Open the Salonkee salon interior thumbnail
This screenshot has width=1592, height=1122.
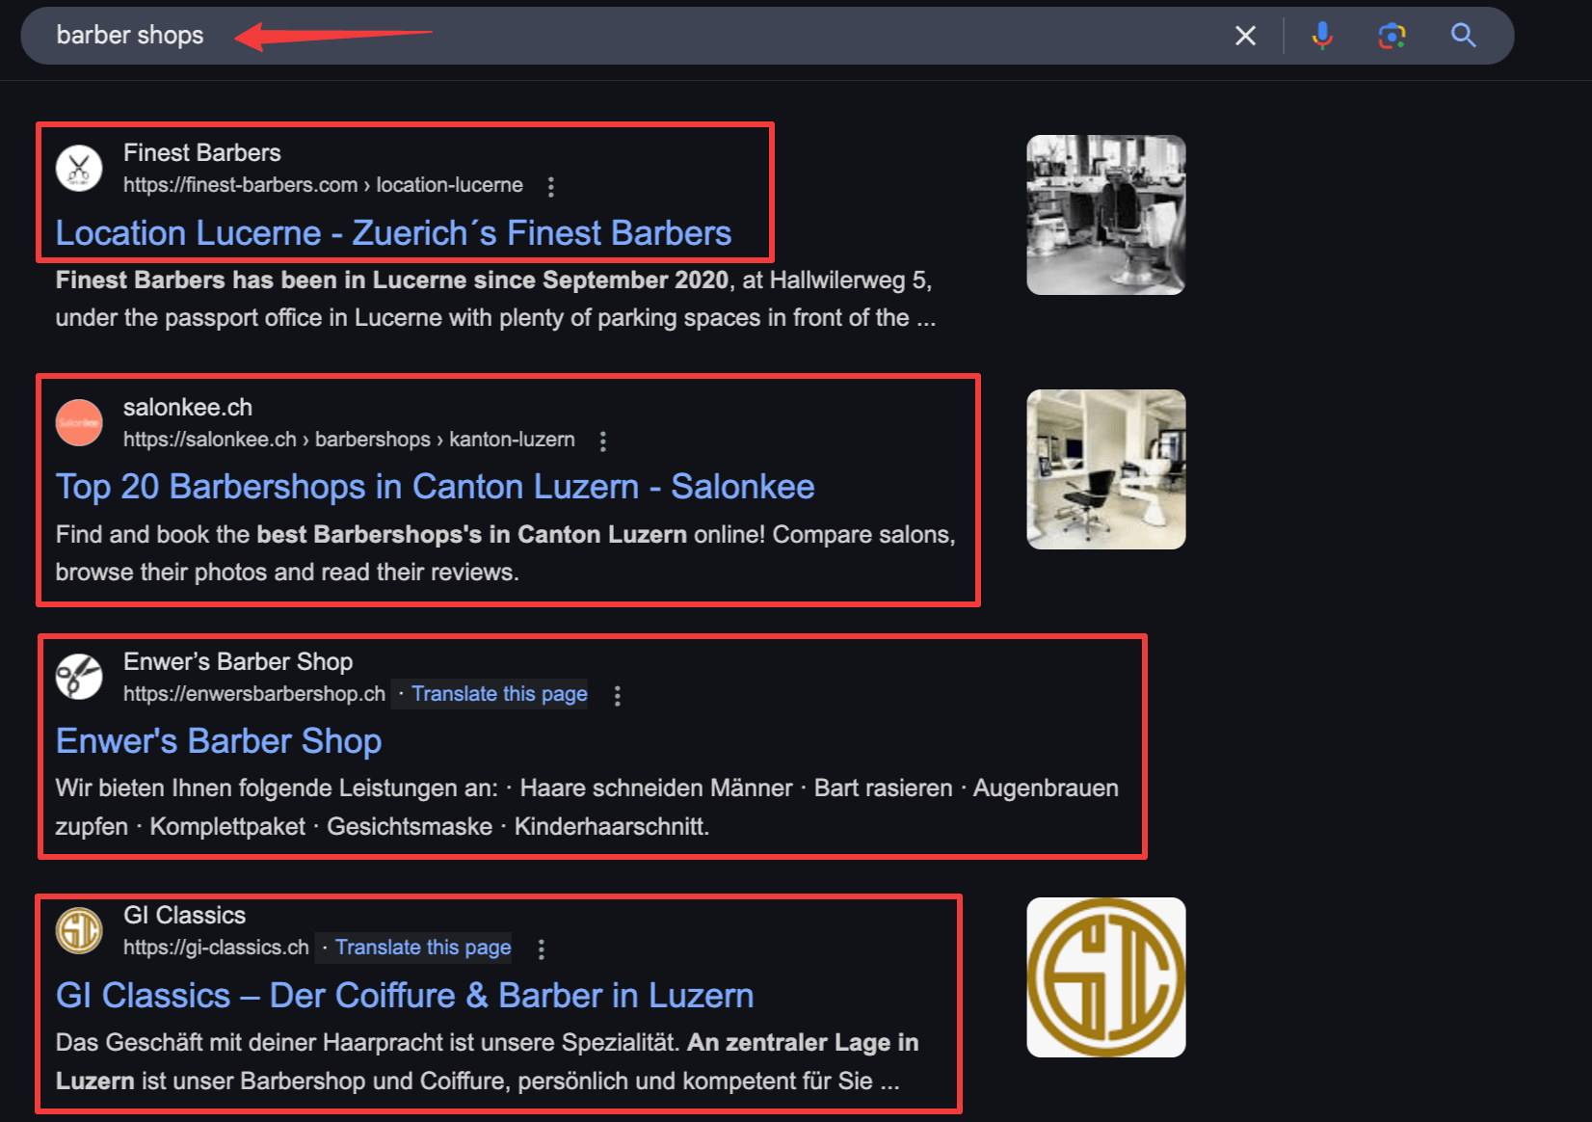[1106, 469]
